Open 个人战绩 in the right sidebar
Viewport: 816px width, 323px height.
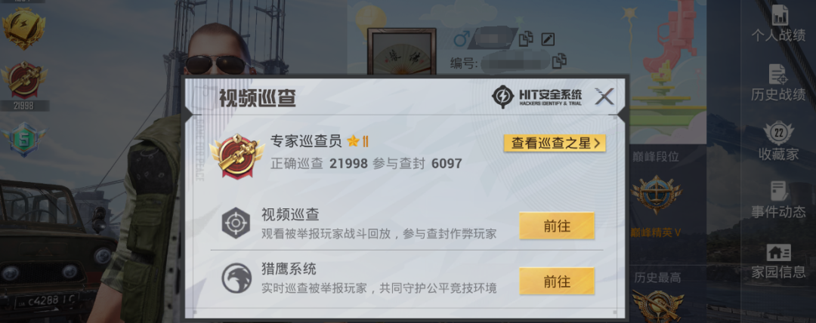click(778, 23)
